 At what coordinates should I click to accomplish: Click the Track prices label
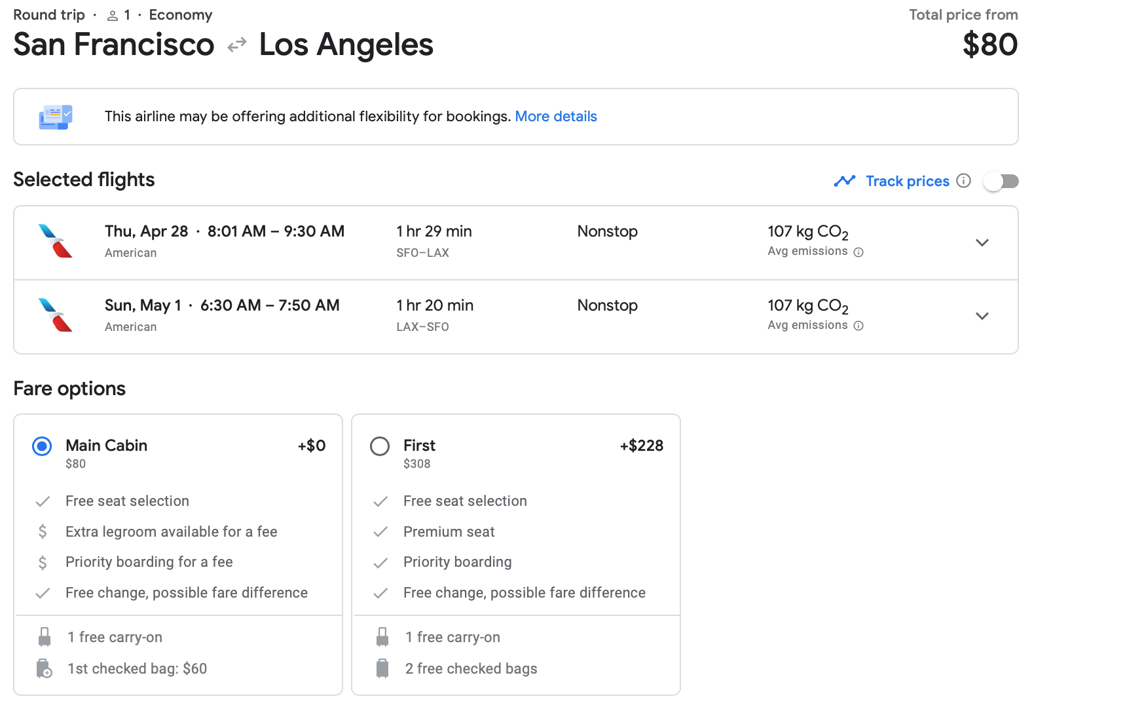(907, 182)
